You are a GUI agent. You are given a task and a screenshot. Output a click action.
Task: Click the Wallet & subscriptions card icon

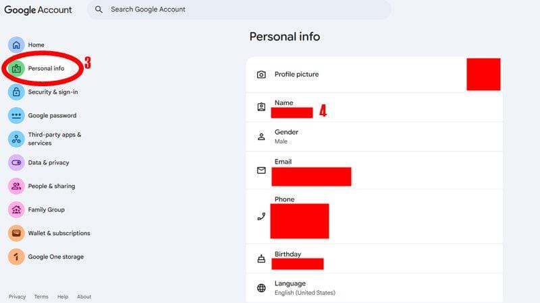[x=16, y=233]
